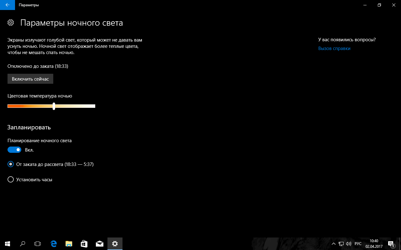This screenshot has width=401, height=250.
Task: Open the volume control tray icon
Action: click(x=349, y=244)
